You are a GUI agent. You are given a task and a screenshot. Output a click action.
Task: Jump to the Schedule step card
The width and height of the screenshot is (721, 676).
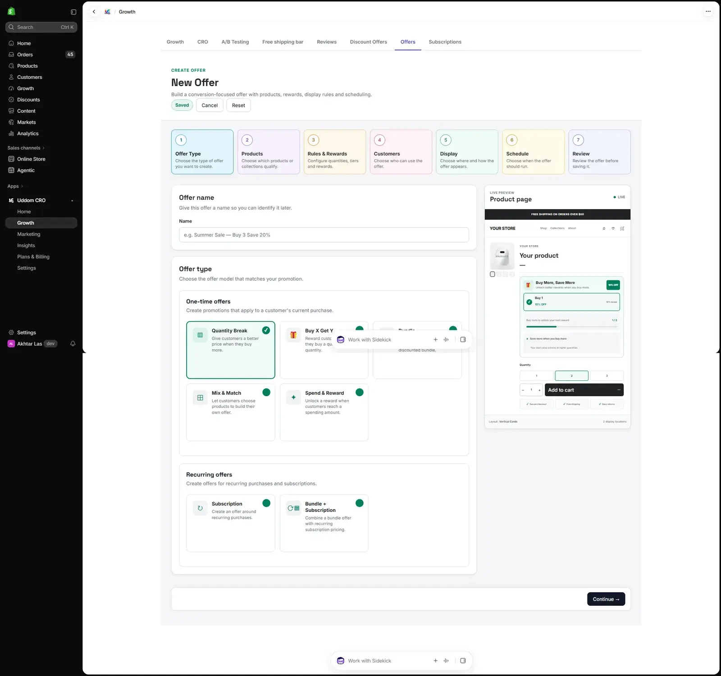click(533, 152)
